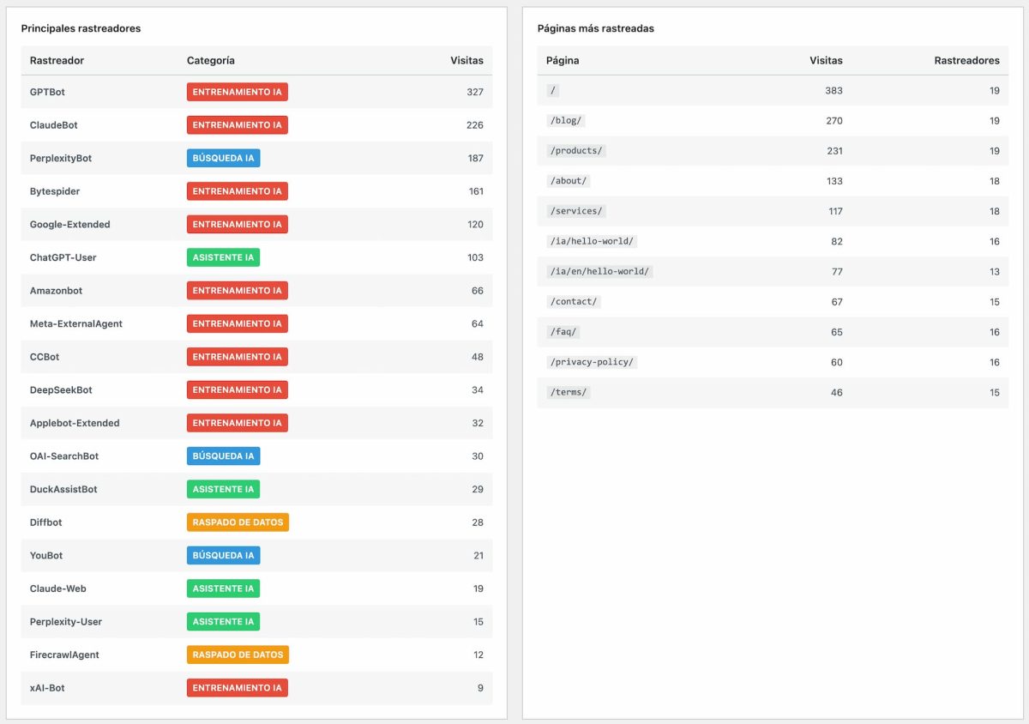Click the Categoría column header
Screen dimensions: 1029x724
(210, 61)
